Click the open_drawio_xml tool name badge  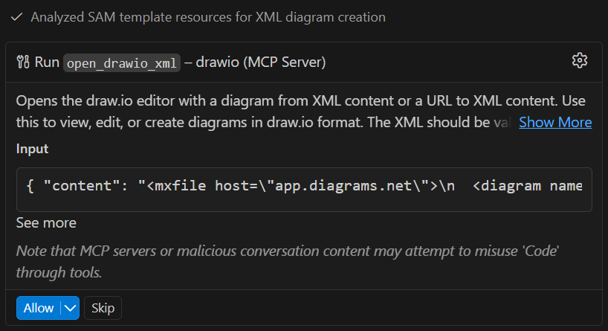point(122,63)
